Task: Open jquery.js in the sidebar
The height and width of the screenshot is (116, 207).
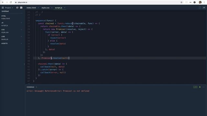Action: point(5,39)
